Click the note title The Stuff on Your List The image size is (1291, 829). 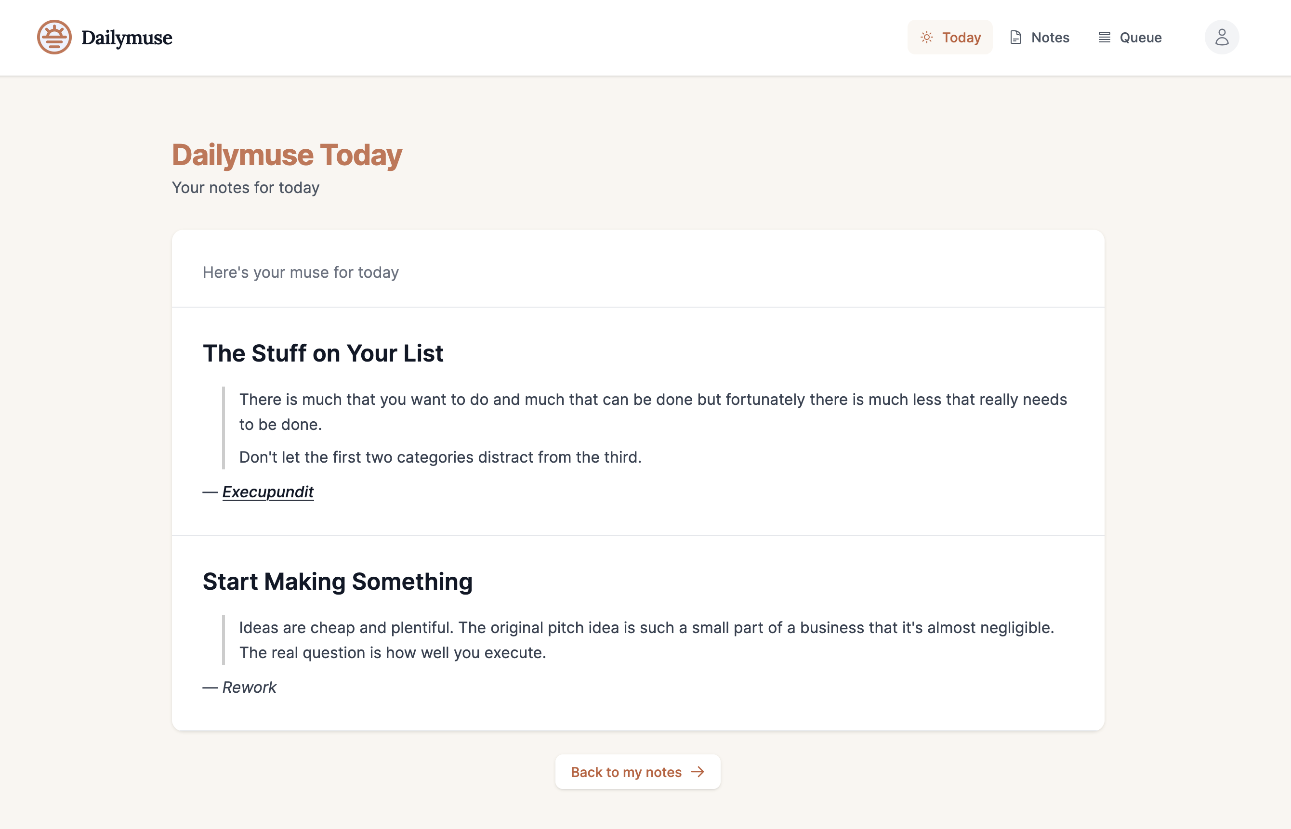[x=323, y=353]
